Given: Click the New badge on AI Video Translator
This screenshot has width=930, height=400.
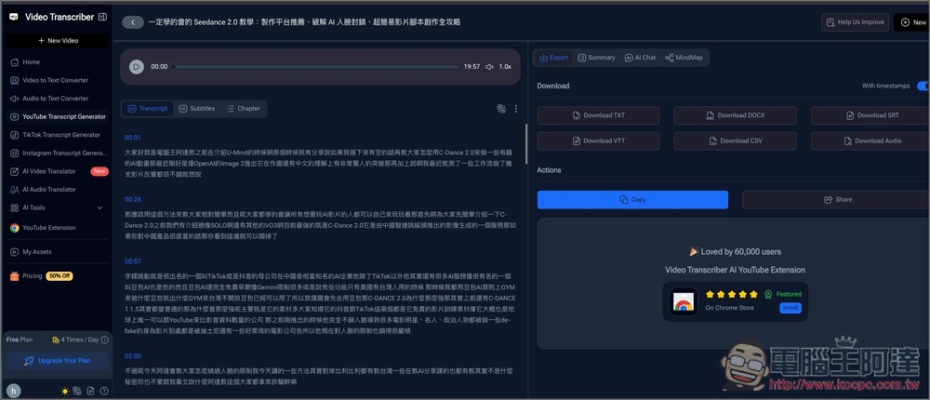Looking at the screenshot, I should [x=100, y=171].
